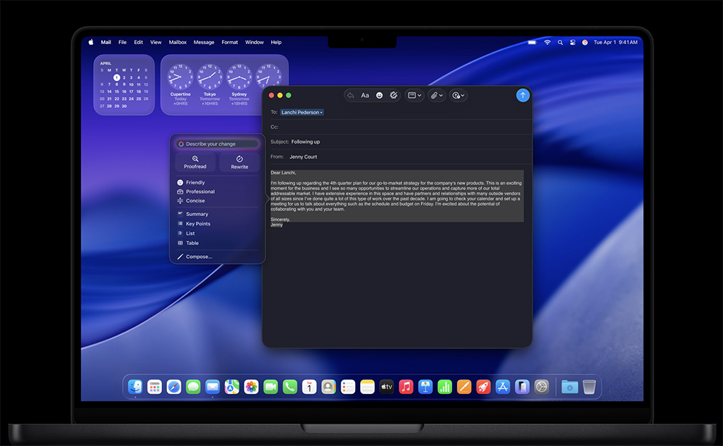
Task: Click the Rewrite button
Action: tap(239, 162)
